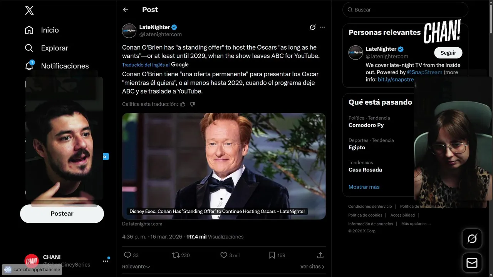Click the Postear button
This screenshot has height=277, width=493.
[x=62, y=214]
